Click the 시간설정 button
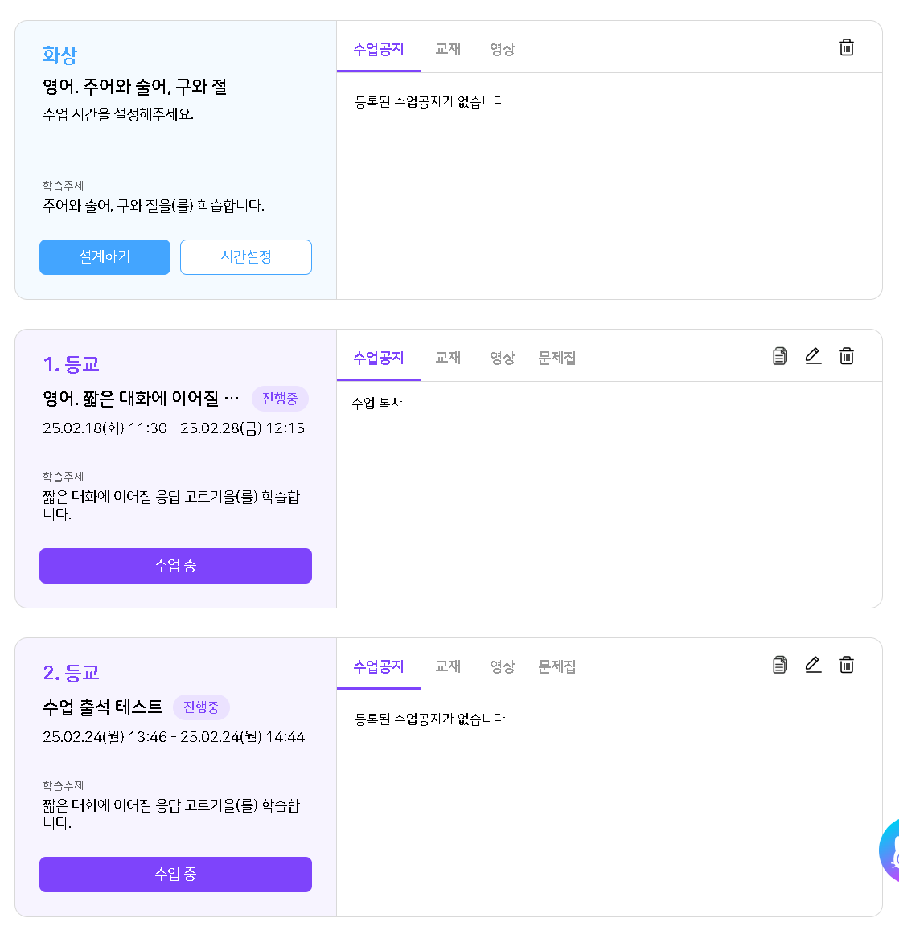 click(x=245, y=257)
